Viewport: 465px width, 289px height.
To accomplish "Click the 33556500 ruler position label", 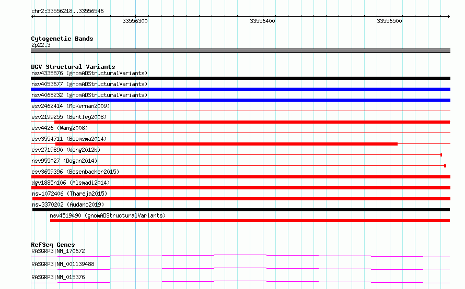I will (389, 21).
